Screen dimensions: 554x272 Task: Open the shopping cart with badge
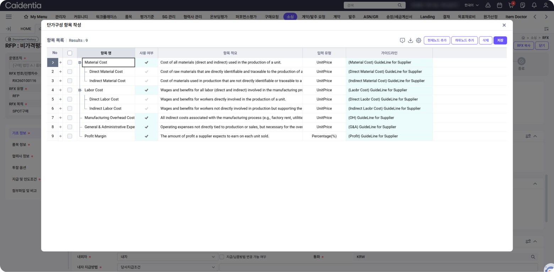[x=511, y=5]
